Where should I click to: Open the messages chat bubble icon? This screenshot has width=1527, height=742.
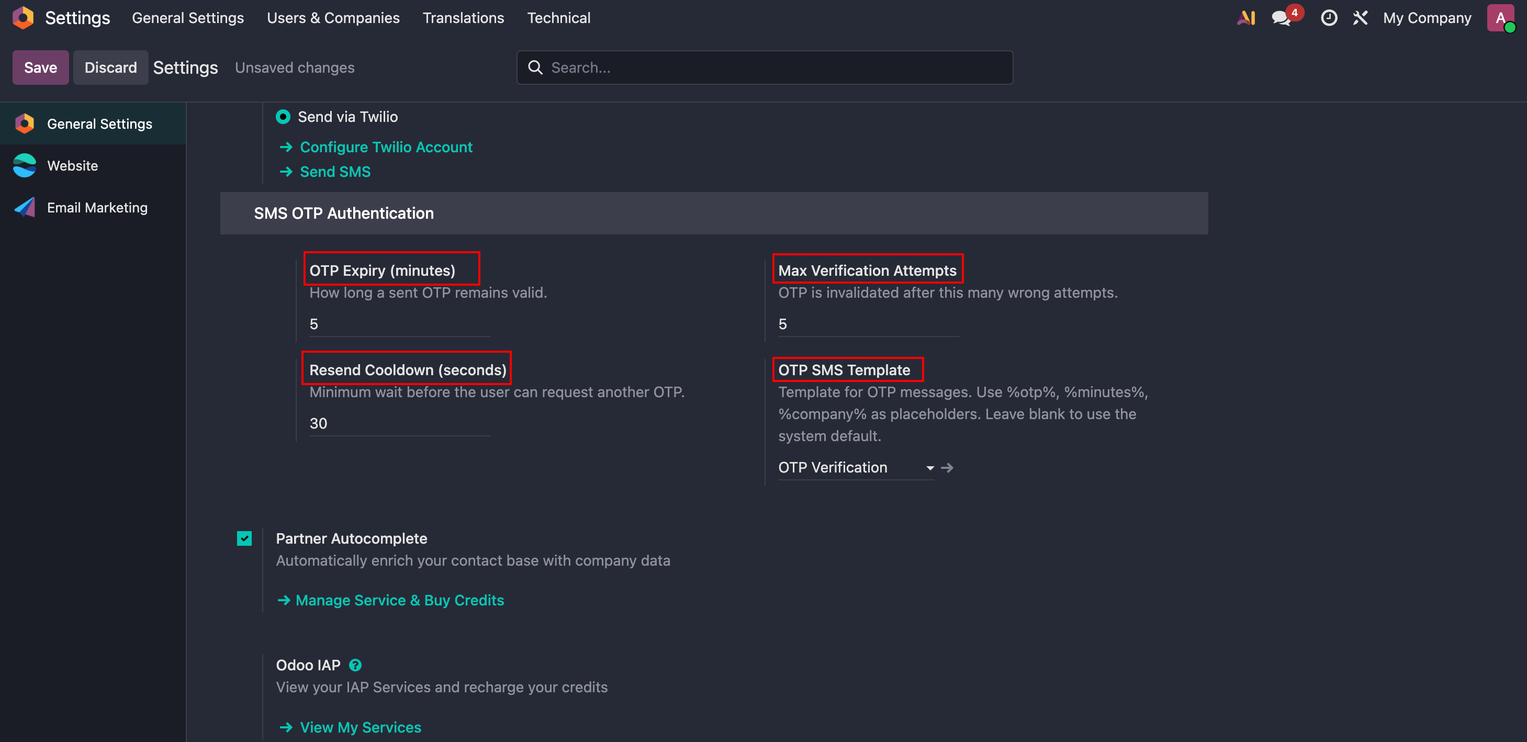pos(1282,18)
